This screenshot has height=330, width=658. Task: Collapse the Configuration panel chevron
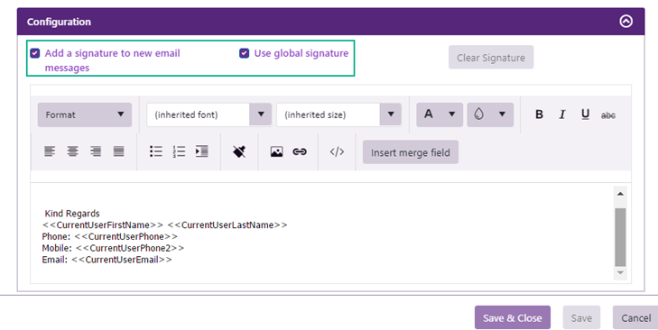626,22
